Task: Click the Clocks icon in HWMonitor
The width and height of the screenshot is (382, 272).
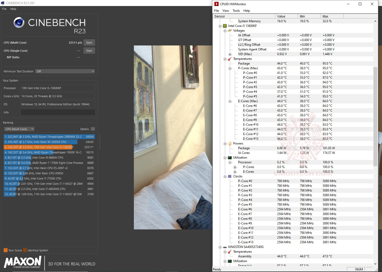Action: [x=230, y=176]
